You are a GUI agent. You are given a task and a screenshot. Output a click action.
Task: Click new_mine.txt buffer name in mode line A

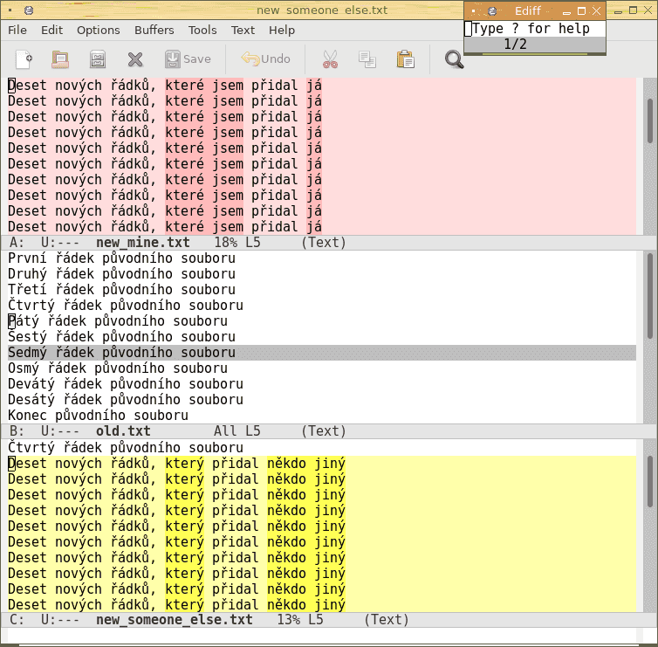tap(142, 243)
